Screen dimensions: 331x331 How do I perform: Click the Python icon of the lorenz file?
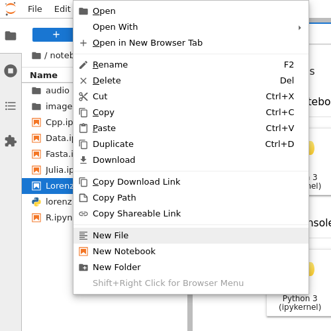(x=36, y=202)
